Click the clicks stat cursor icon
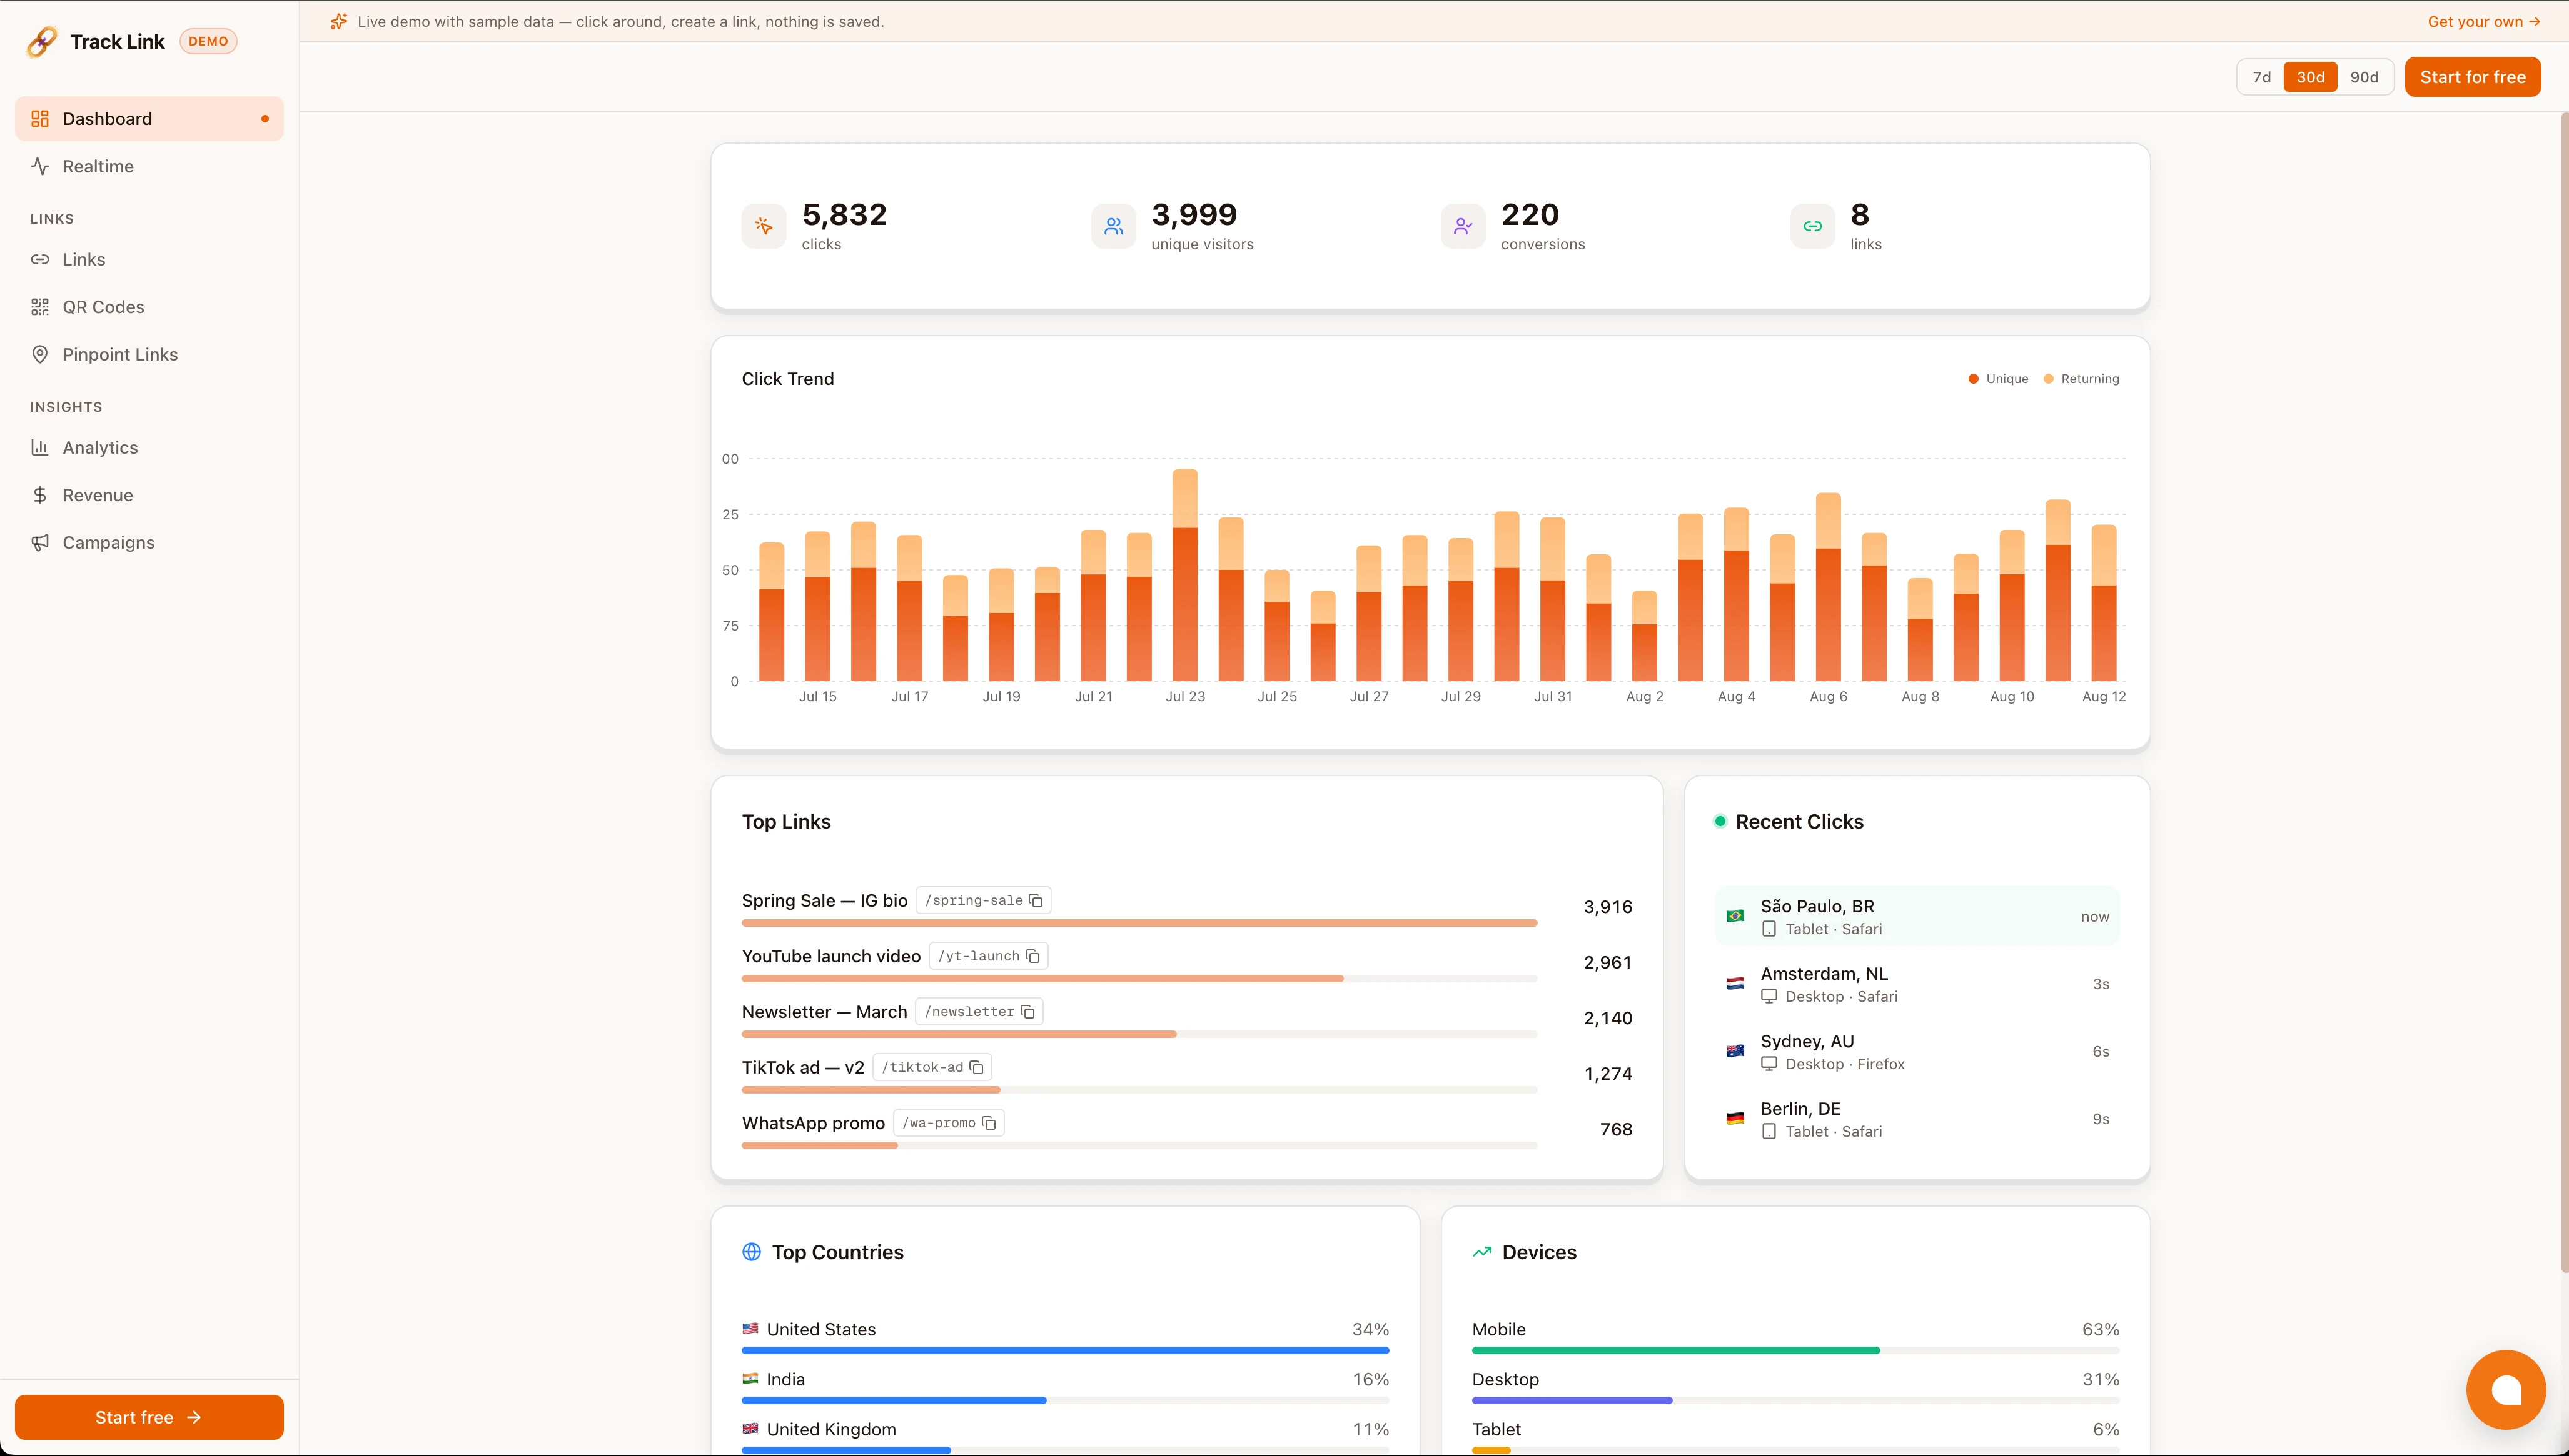 point(764,226)
